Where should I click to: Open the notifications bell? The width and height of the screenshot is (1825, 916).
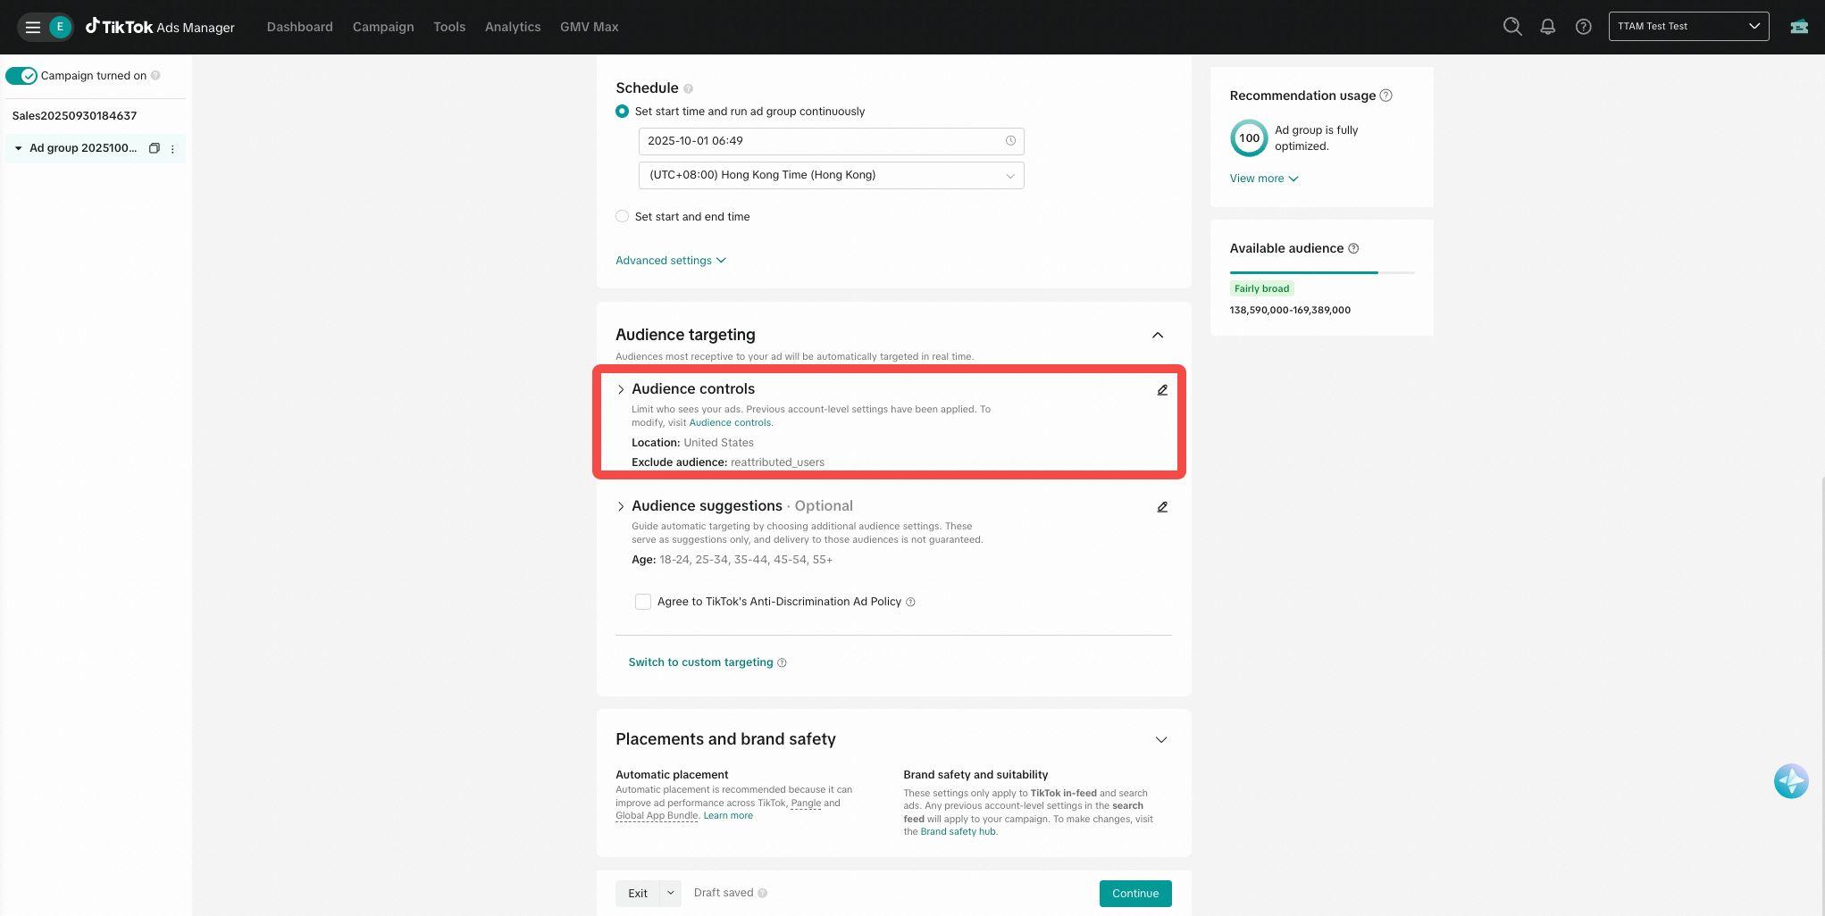pos(1547,27)
